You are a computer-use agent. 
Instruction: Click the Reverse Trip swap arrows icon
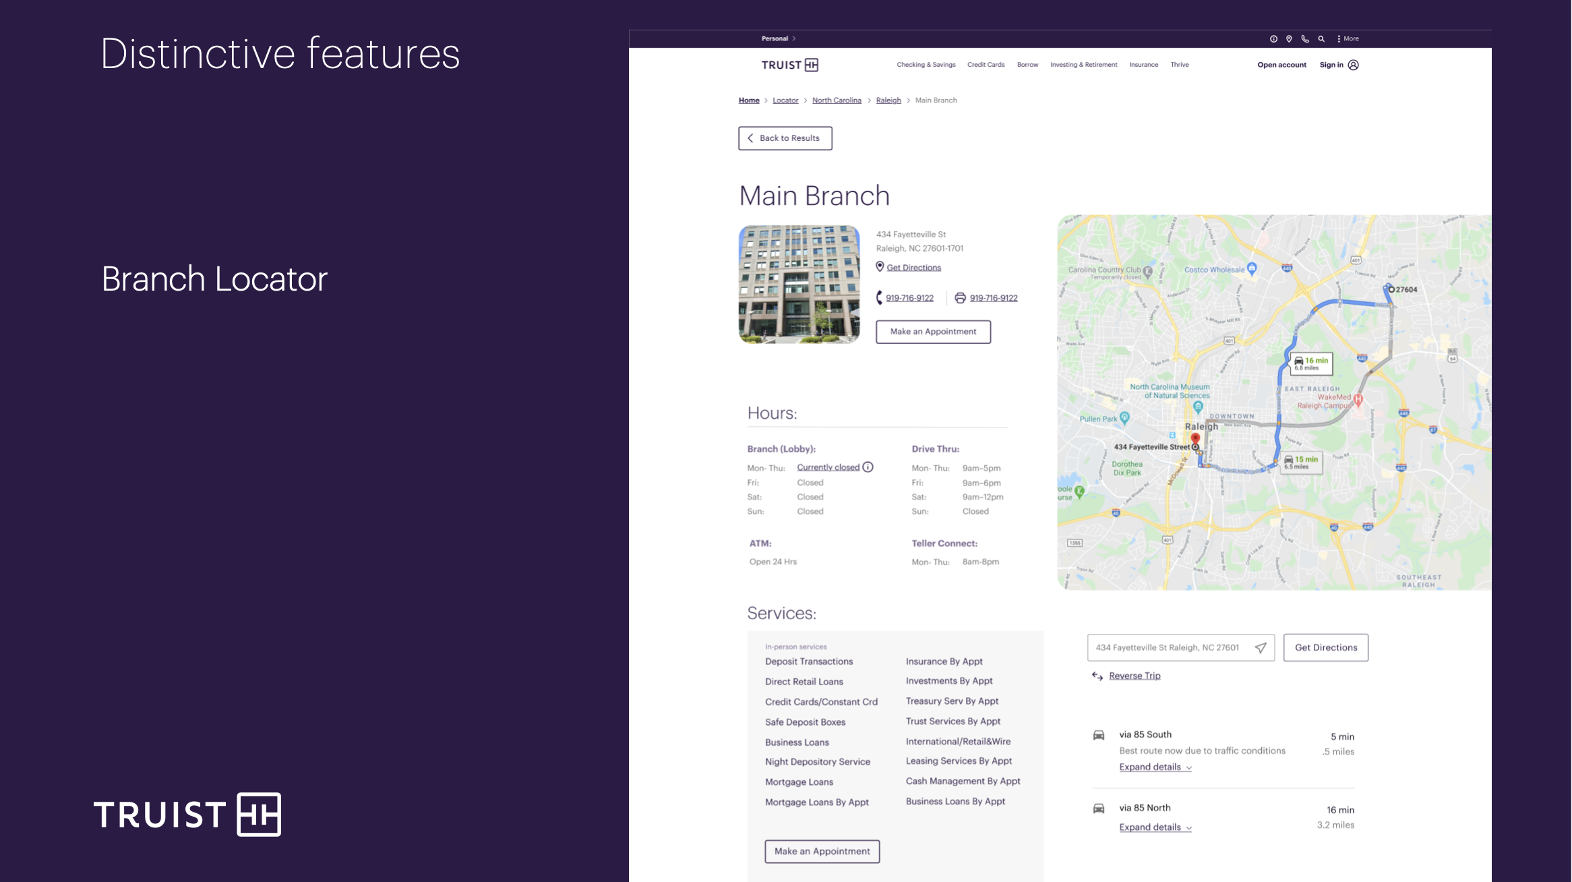click(x=1097, y=676)
